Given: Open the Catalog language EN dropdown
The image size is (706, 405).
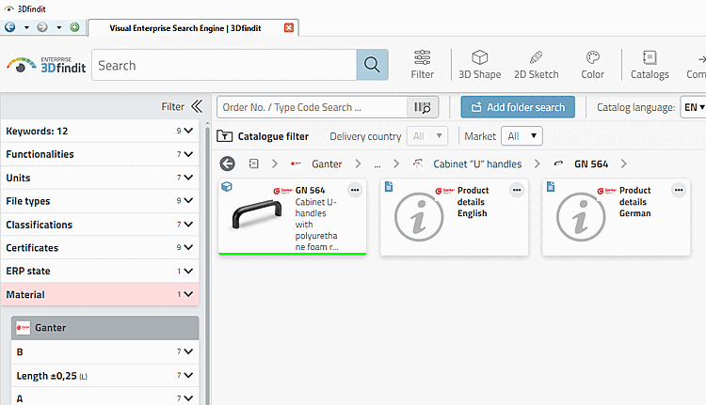Looking at the screenshot, I should pos(694,107).
